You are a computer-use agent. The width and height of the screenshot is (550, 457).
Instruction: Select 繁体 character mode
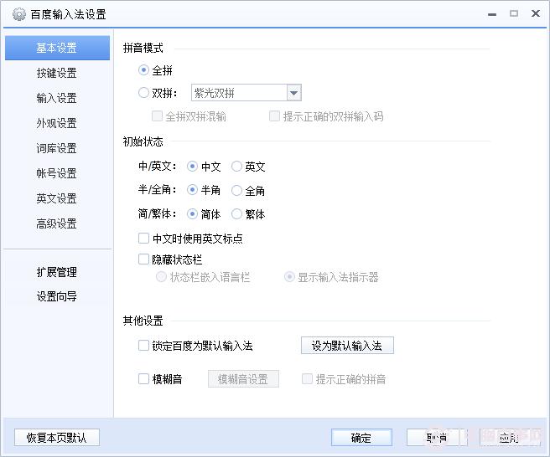coord(236,213)
